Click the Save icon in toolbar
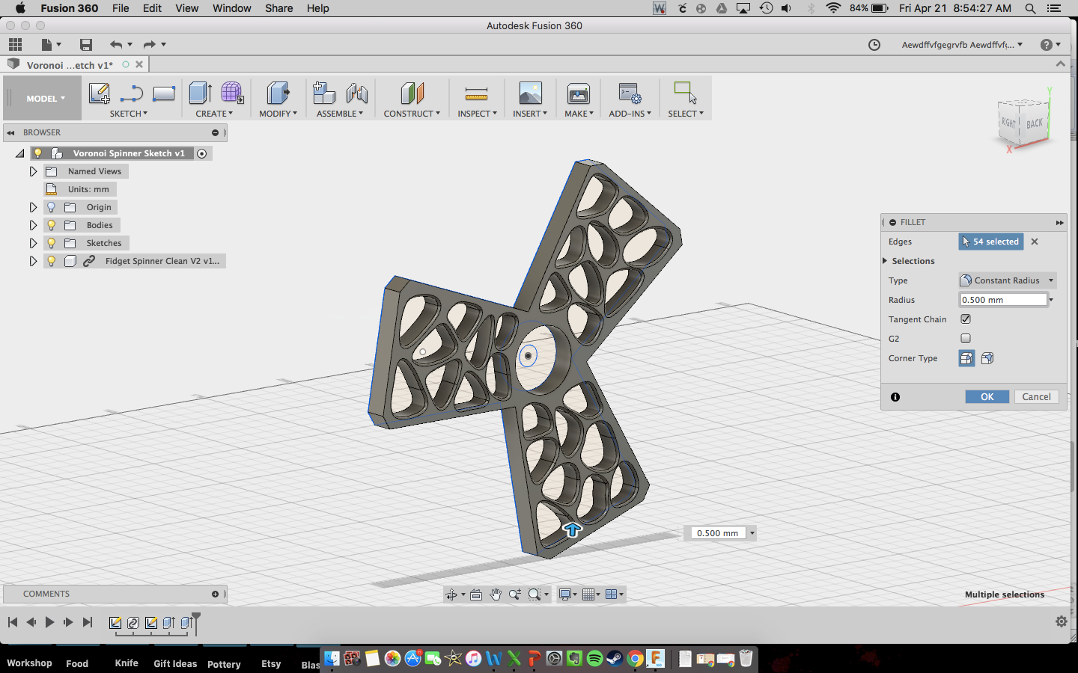The width and height of the screenshot is (1078, 673). (x=86, y=45)
